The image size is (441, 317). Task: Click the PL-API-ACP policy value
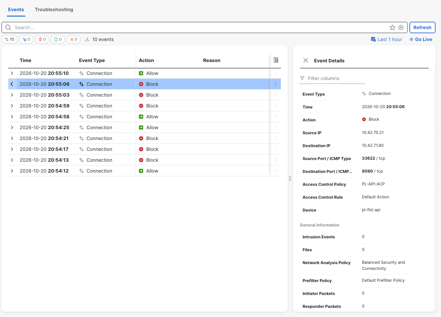373,184
